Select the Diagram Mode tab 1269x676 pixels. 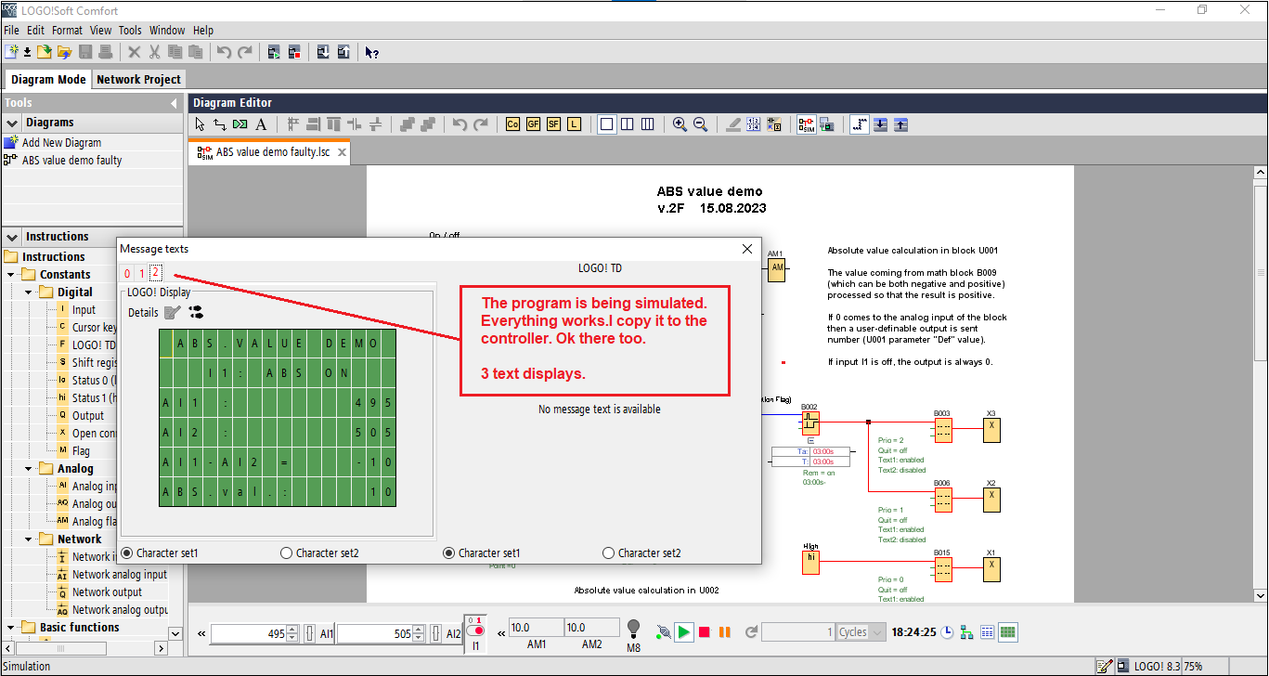(x=48, y=79)
